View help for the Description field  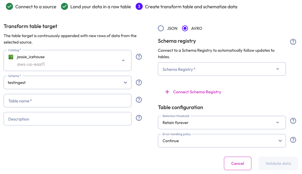139,118
